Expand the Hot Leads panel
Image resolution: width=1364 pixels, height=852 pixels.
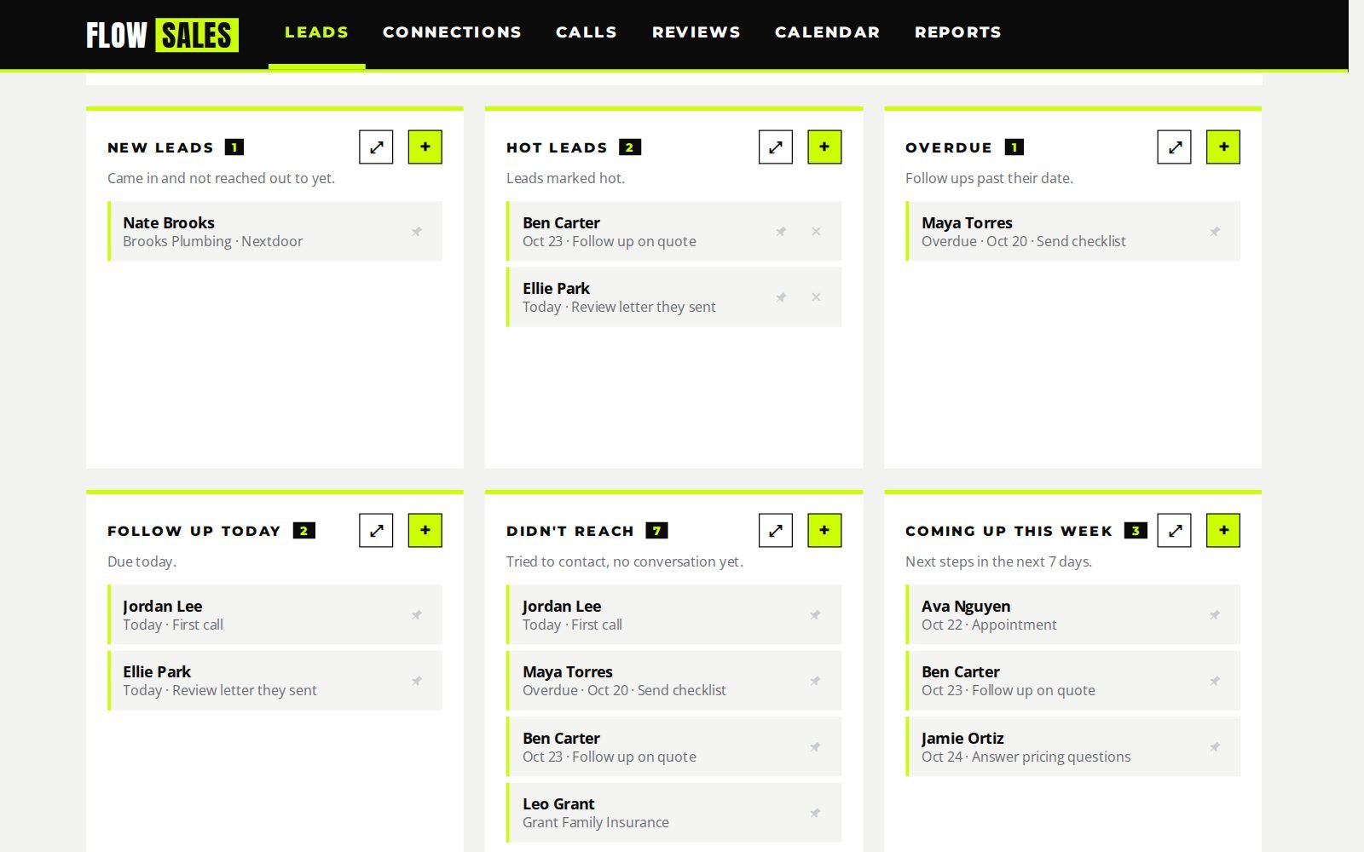coord(775,147)
